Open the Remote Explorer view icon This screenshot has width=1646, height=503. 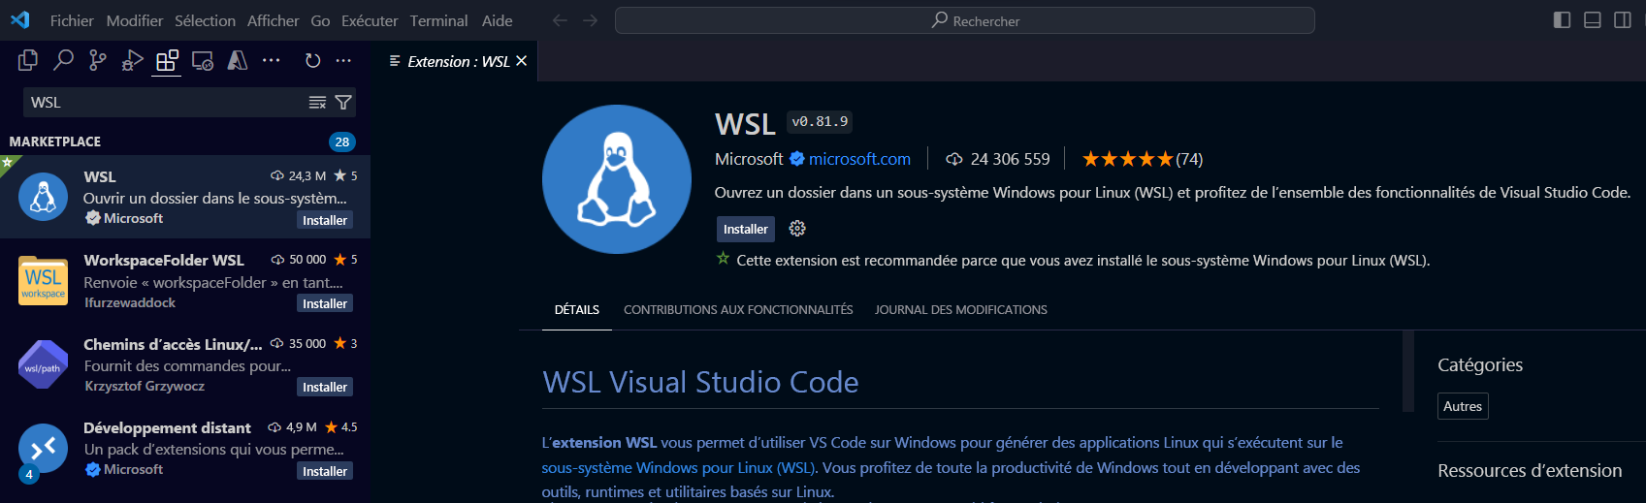coord(203,61)
